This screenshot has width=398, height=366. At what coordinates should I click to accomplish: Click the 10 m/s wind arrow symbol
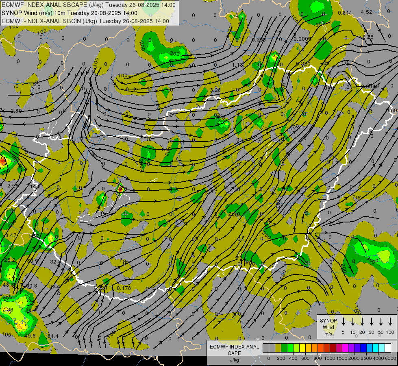click(x=352, y=321)
